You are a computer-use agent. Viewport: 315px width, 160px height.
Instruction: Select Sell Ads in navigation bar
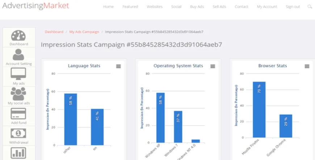pyautogui.click(x=219, y=7)
